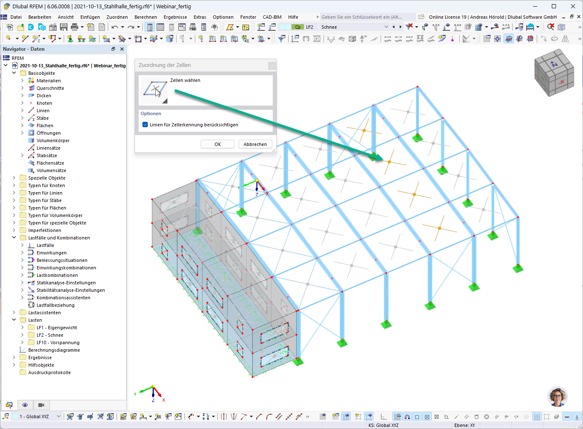The height and width of the screenshot is (429, 583).
Task: Open the script console icon
Action: click(182, 27)
